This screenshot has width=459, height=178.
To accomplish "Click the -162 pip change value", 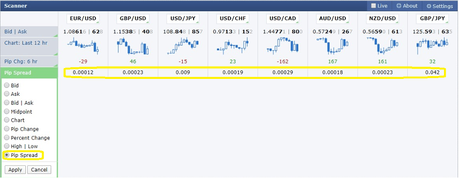I will (x=283, y=62).
